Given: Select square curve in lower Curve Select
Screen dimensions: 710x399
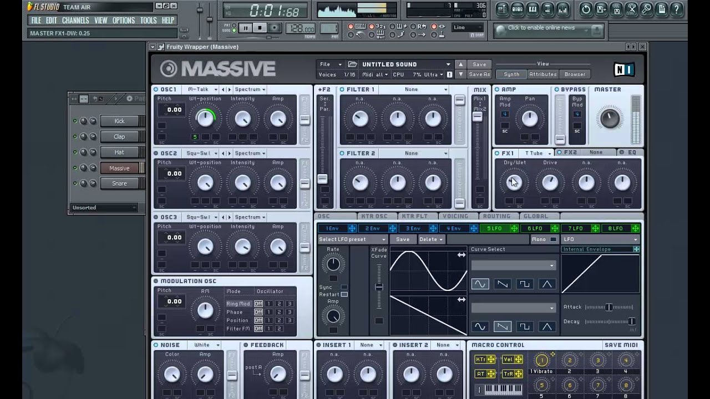Looking at the screenshot, I should pos(524,326).
